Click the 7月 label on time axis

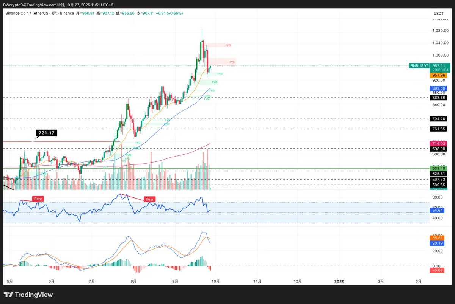point(91,281)
